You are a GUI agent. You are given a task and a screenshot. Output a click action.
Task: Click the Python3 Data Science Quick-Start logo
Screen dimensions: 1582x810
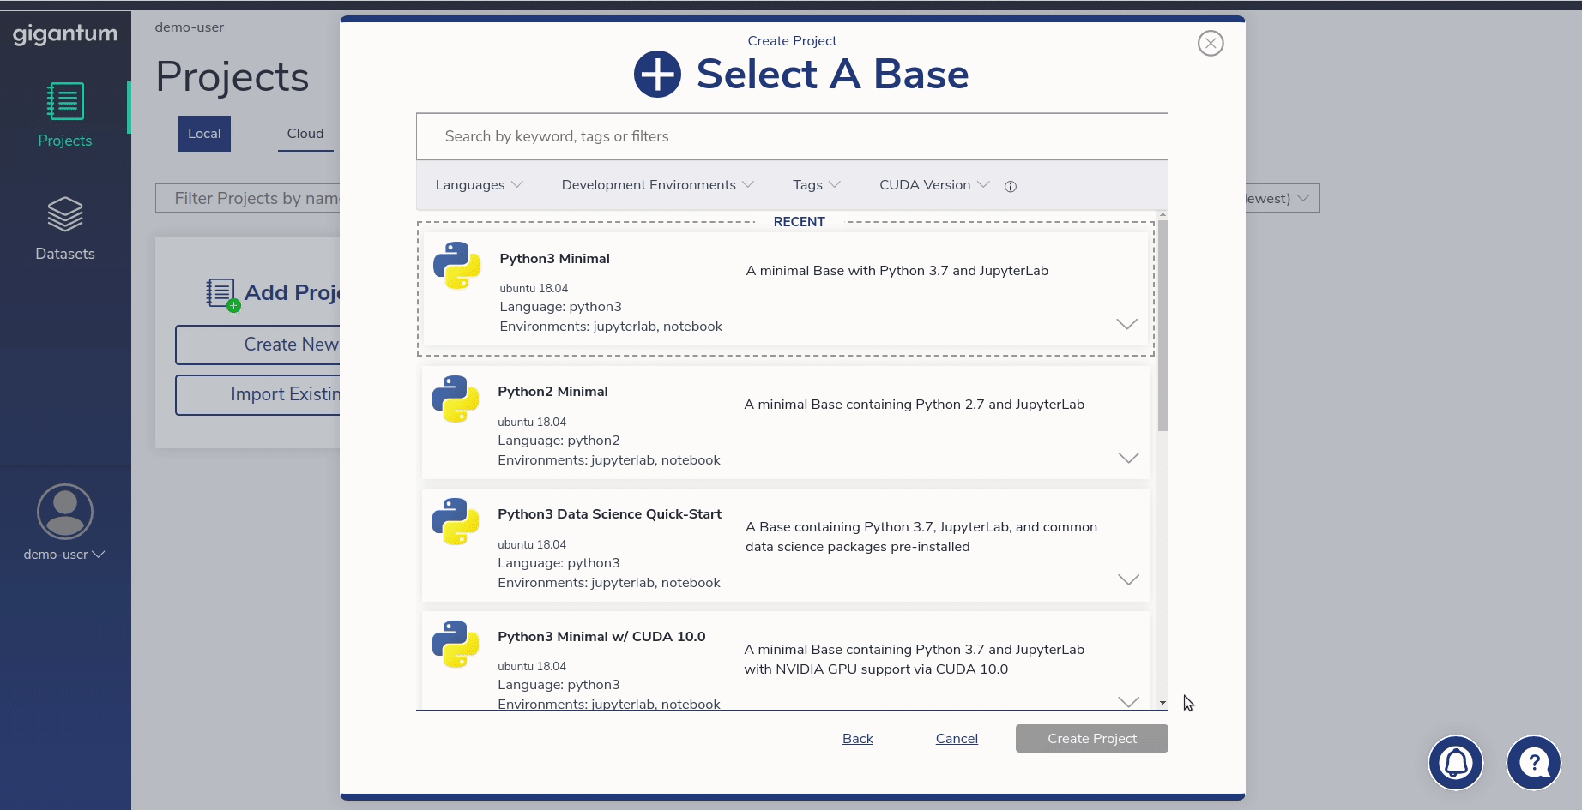pos(455,521)
